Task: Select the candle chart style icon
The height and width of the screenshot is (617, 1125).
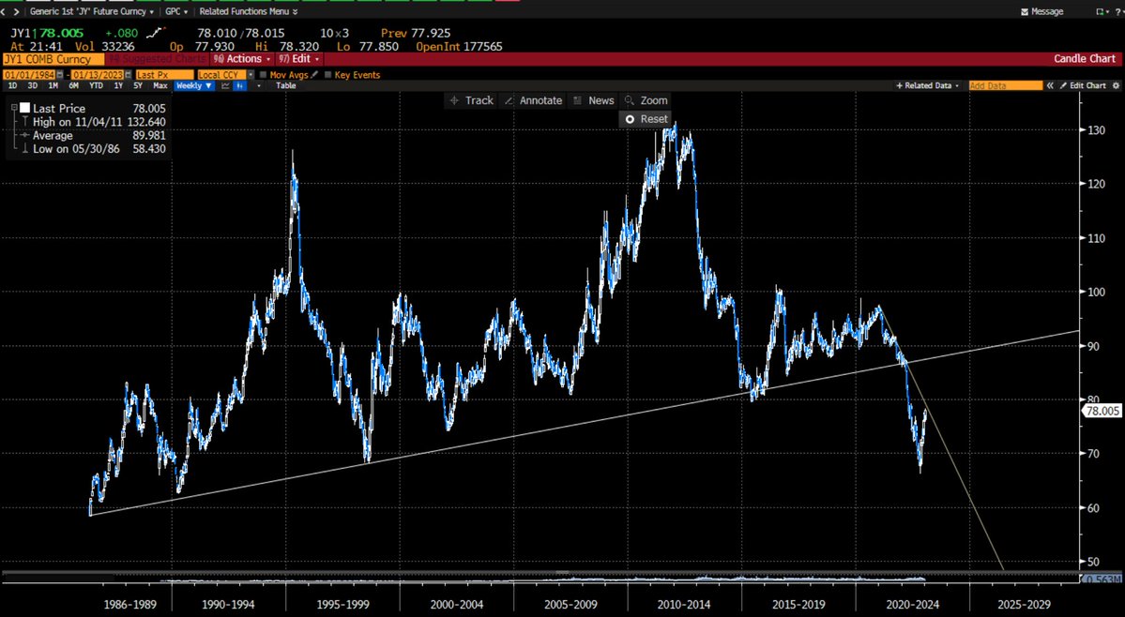Action: point(239,86)
